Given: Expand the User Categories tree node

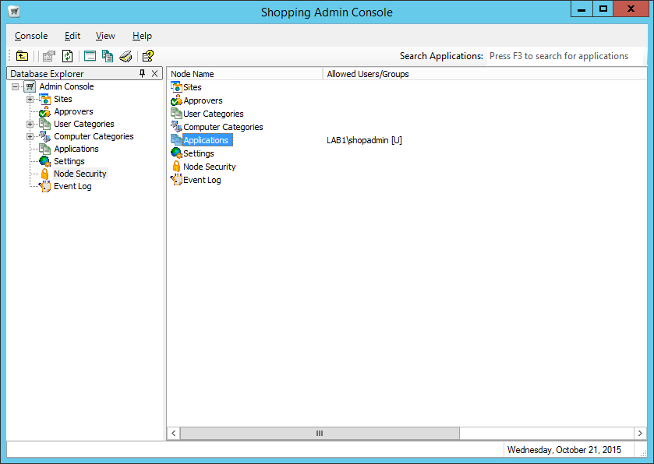Looking at the screenshot, I should [30, 124].
